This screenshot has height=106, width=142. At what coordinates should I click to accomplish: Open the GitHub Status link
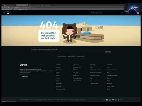[72, 57]
